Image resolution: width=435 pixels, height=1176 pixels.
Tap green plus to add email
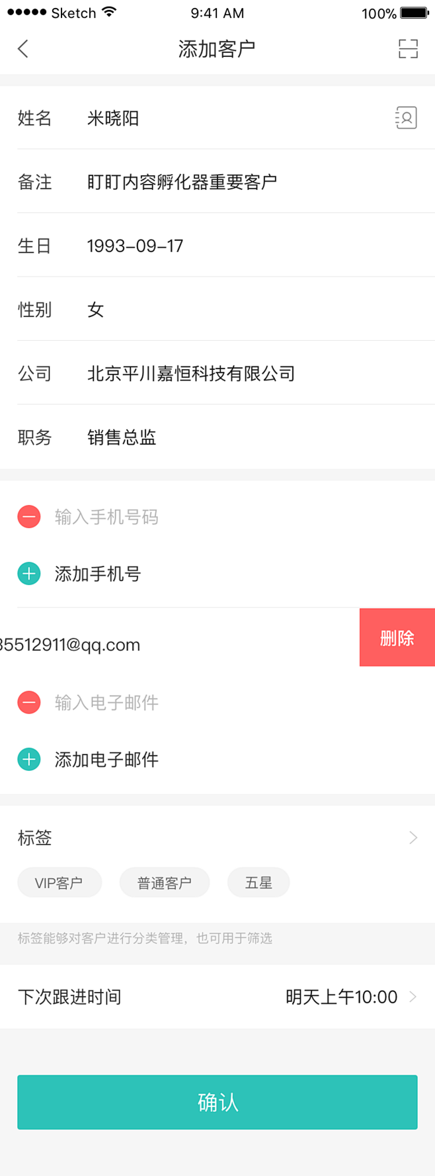click(x=29, y=759)
